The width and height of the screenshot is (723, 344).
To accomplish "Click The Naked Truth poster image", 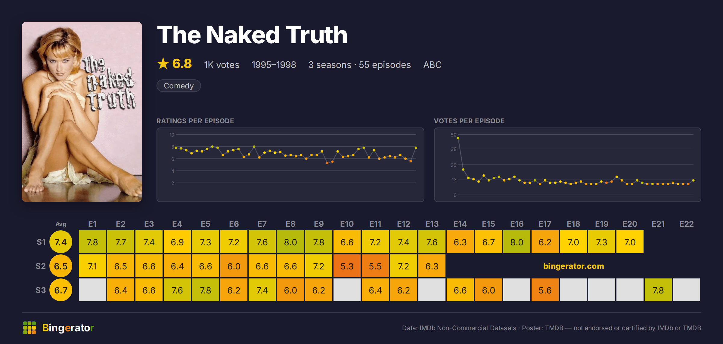I will point(82,112).
